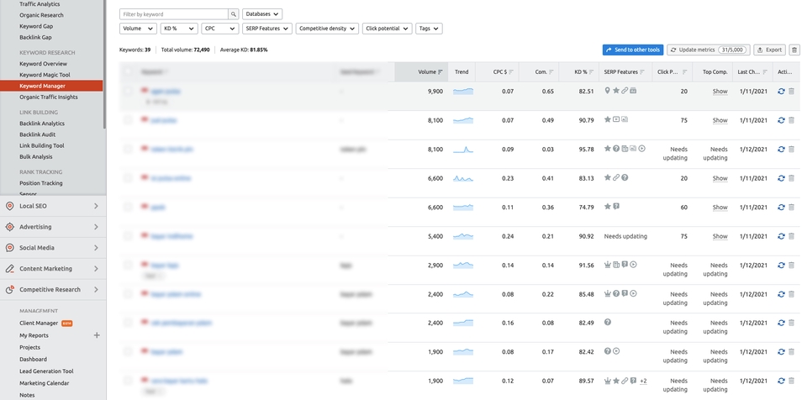Screen dimensions: 807x400
Task: Open Backlink Analytics in sidebar
Action: coord(42,124)
